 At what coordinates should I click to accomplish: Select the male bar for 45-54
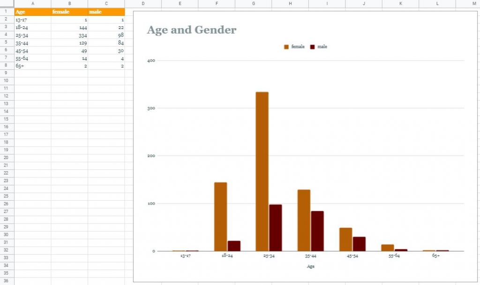point(359,244)
